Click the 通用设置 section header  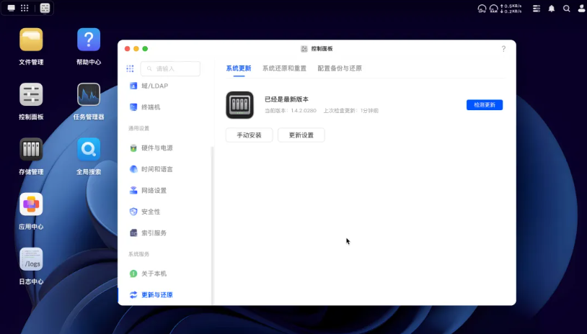pyautogui.click(x=138, y=128)
